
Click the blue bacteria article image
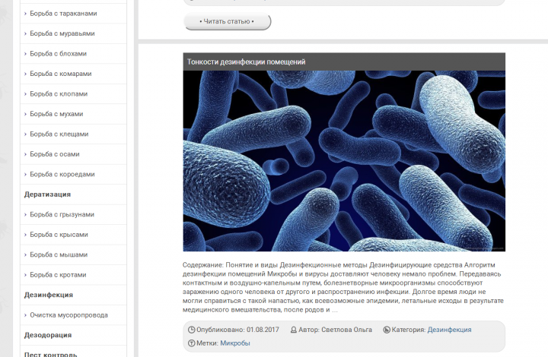pos(344,161)
